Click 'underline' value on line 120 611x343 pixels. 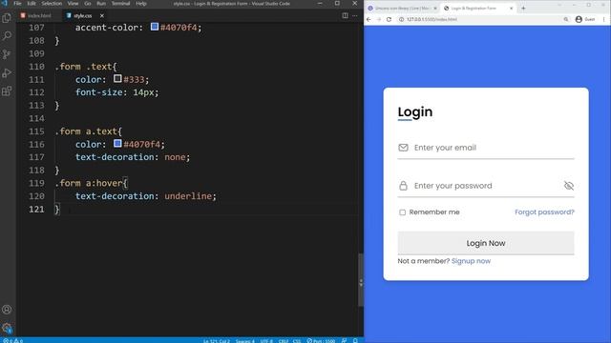(x=188, y=196)
